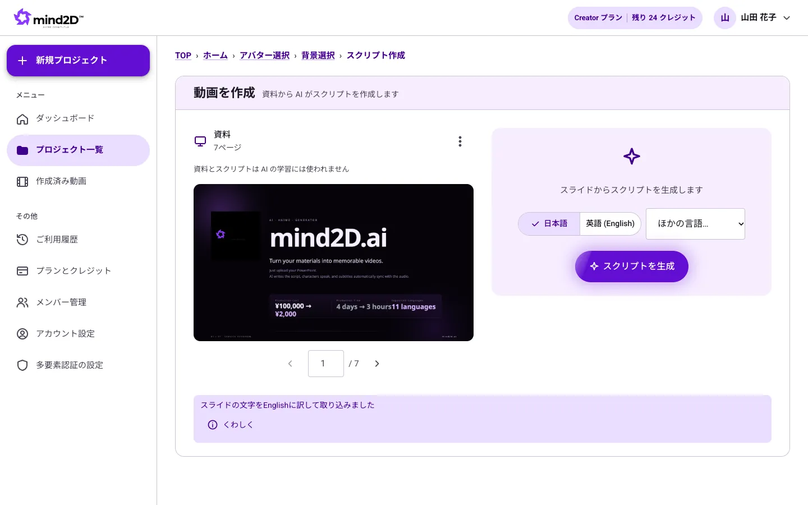Click the monitor icon next to 資料
The height and width of the screenshot is (505, 808).
click(x=200, y=141)
